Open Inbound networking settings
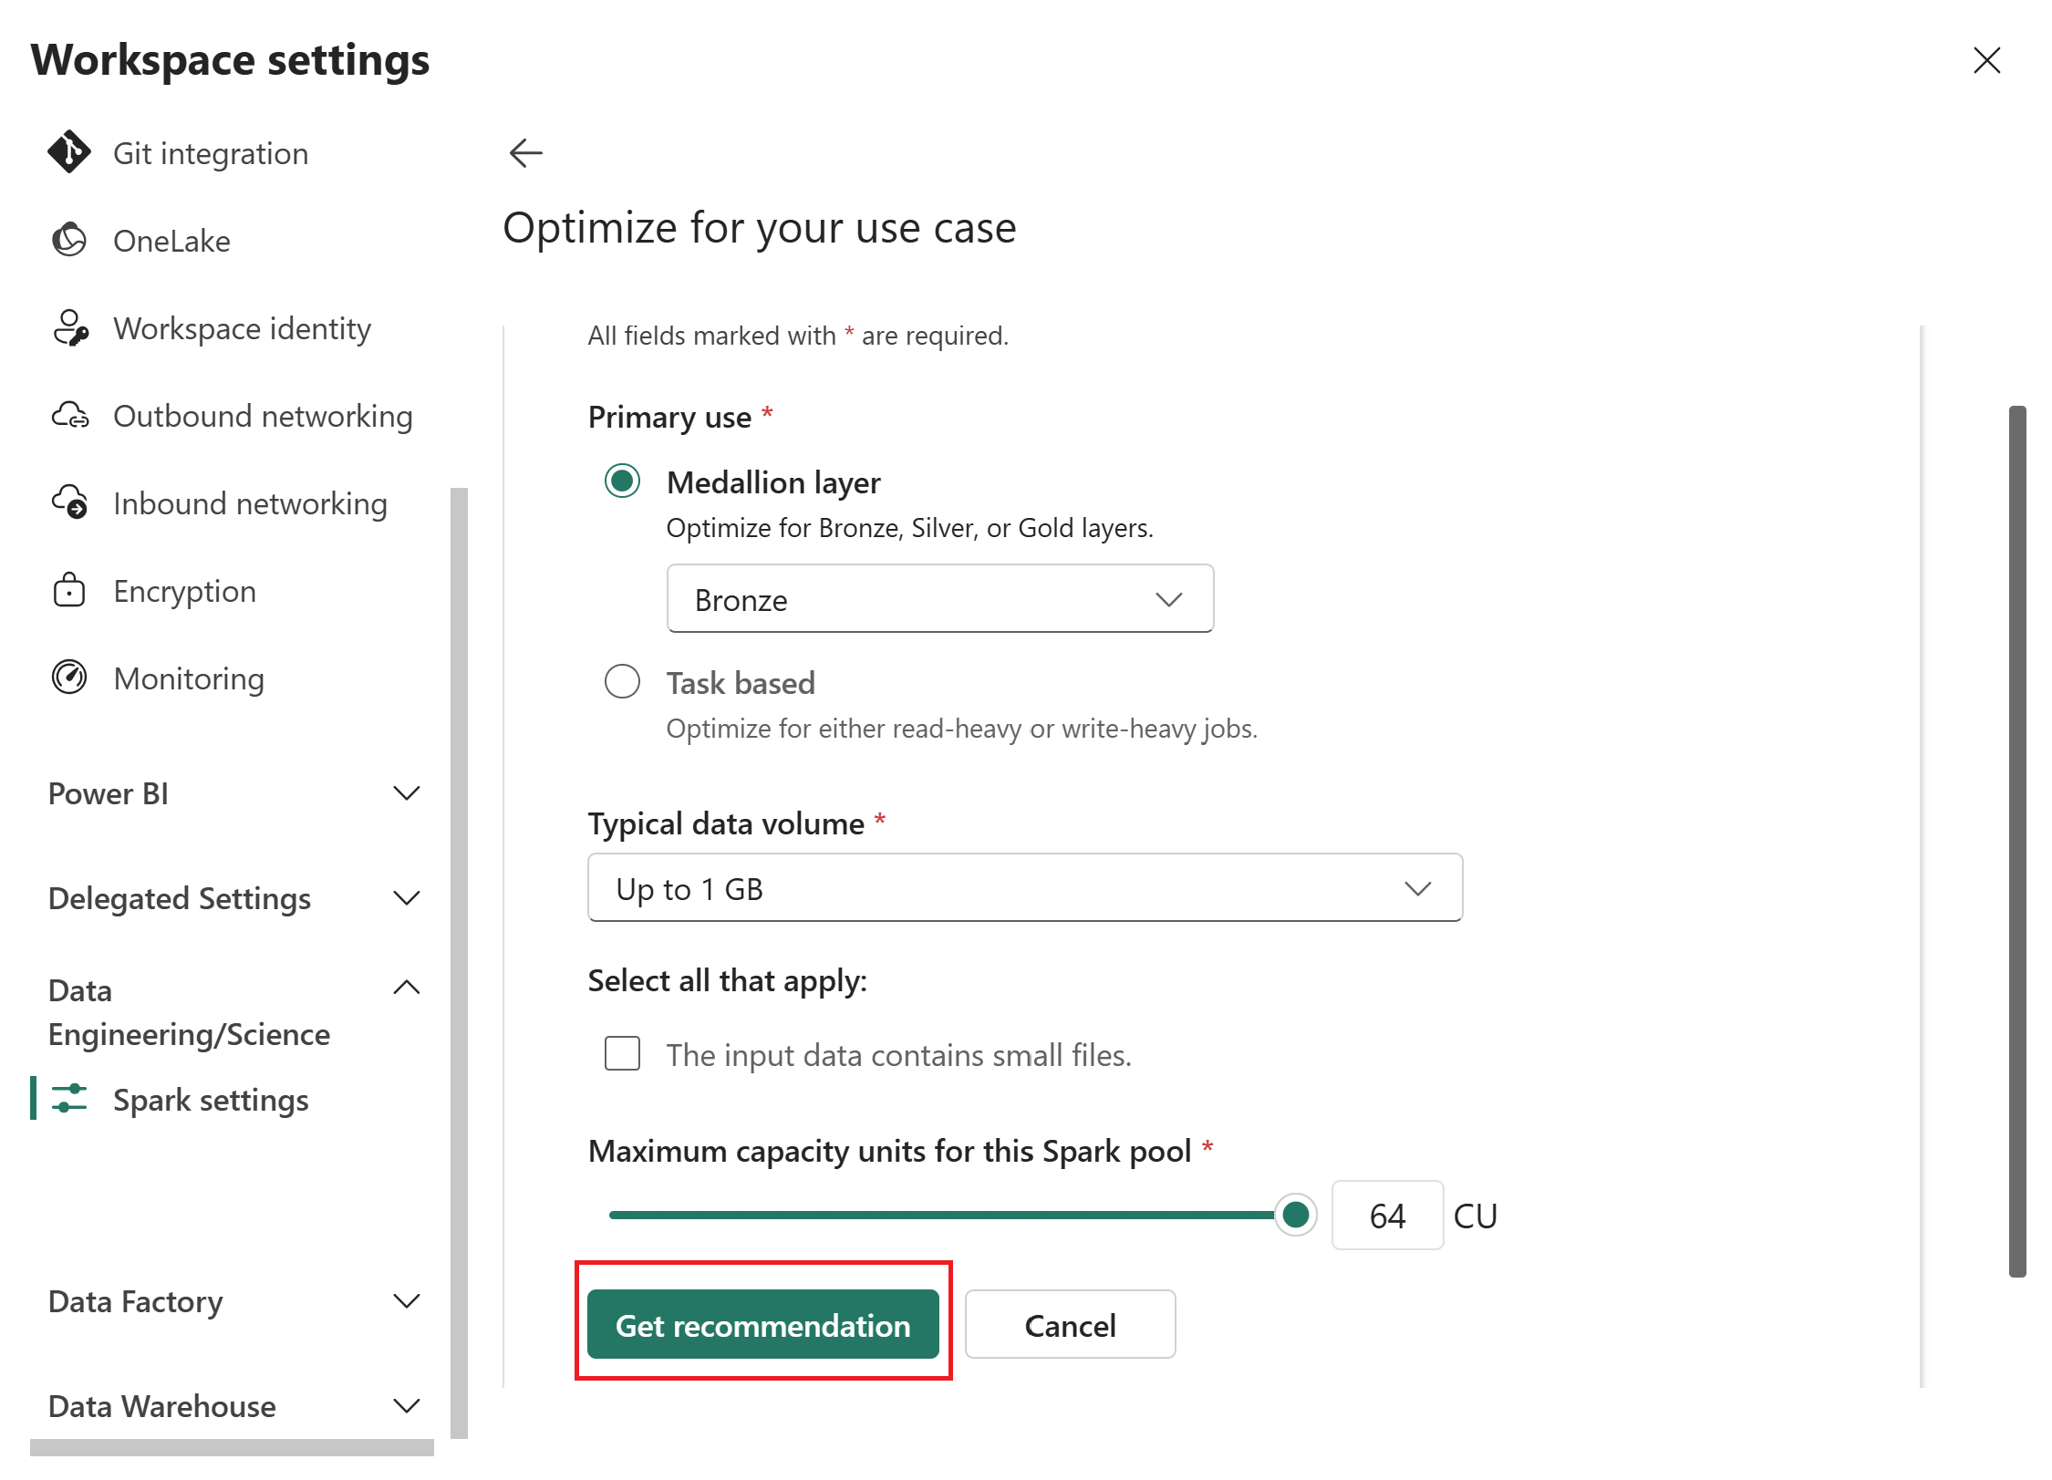The width and height of the screenshot is (2052, 1480). pos(250,503)
